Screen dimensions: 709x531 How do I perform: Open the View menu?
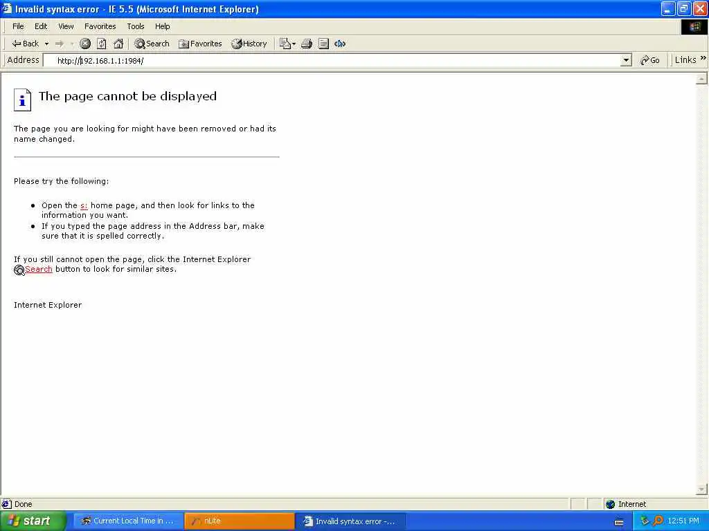[66, 26]
